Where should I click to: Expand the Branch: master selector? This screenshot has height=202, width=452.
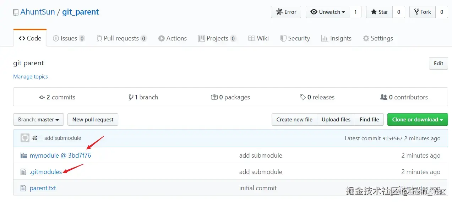pyautogui.click(x=38, y=120)
